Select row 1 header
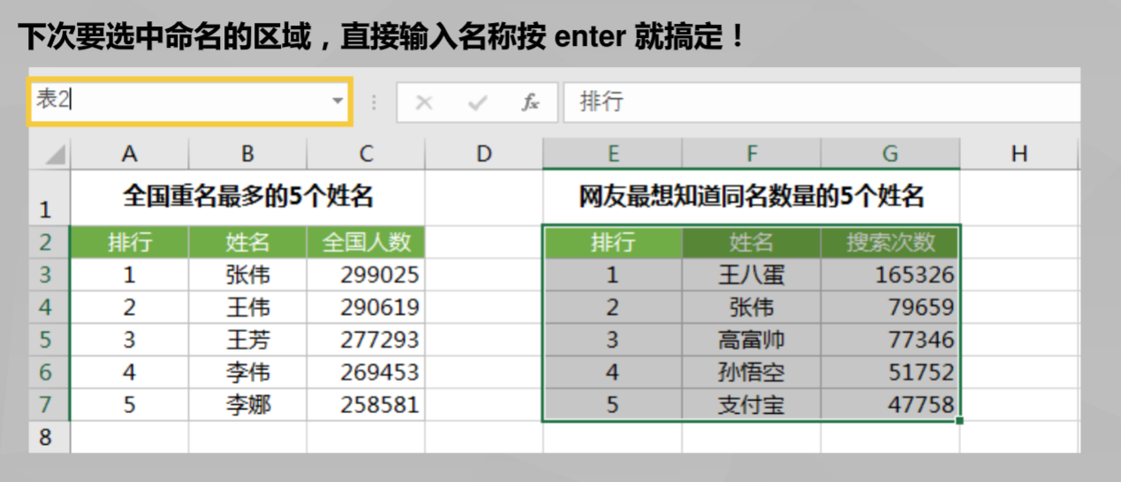This screenshot has width=1121, height=482. [x=49, y=198]
